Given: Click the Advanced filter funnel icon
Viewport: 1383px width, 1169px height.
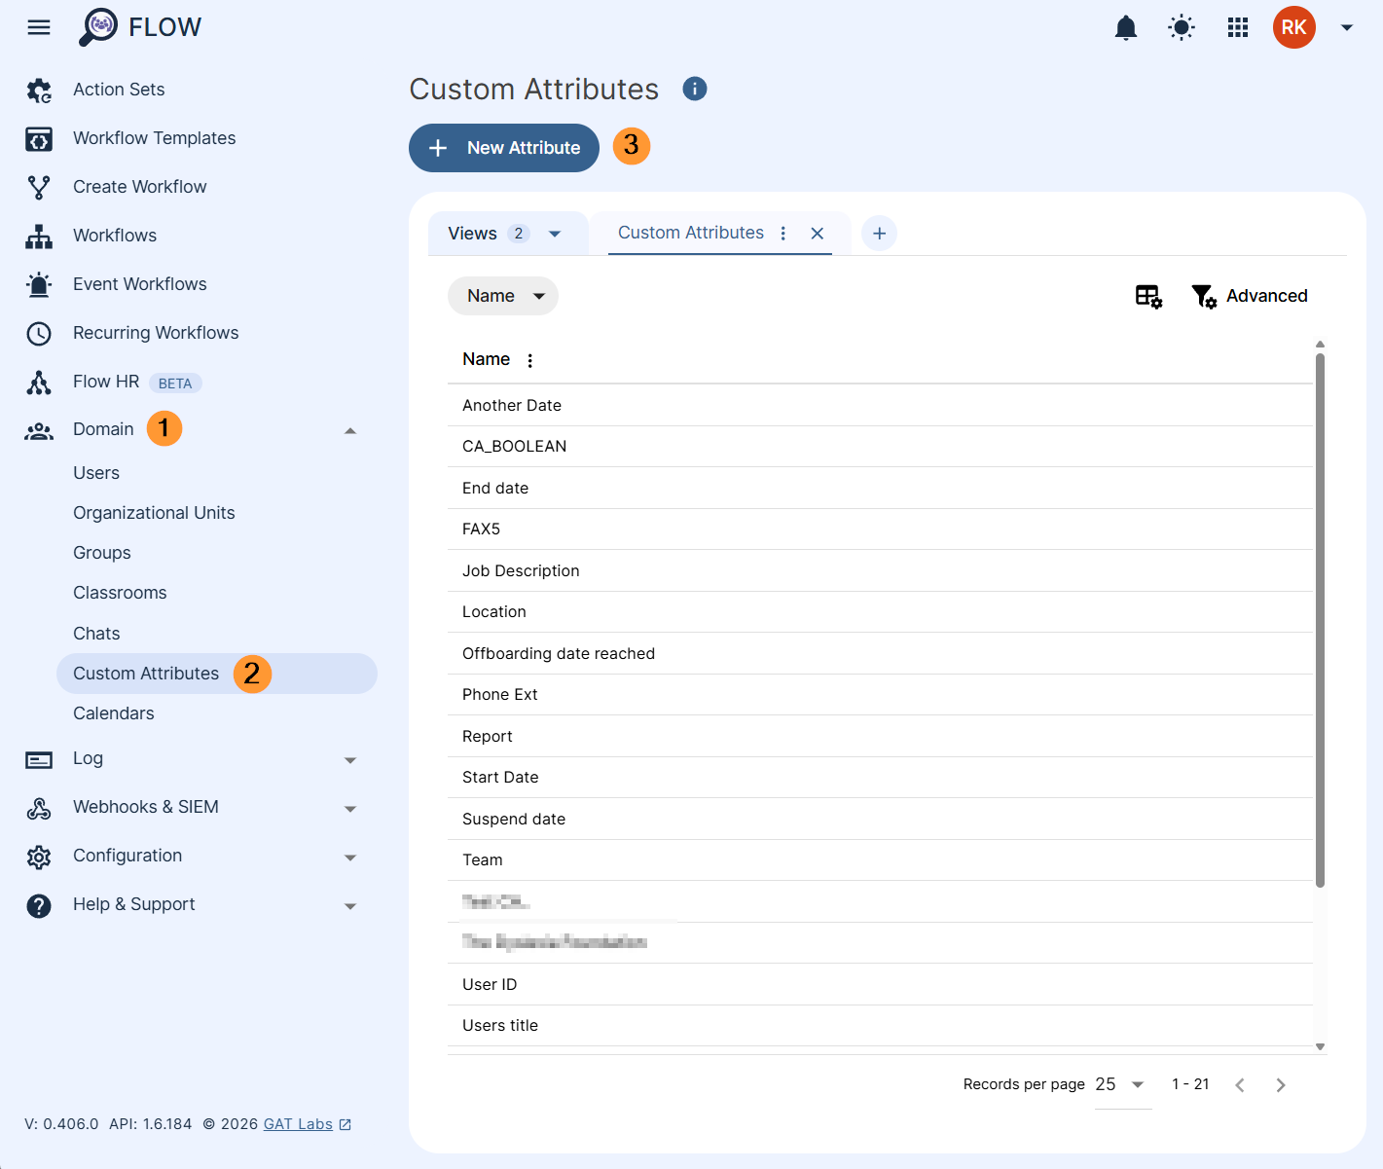Looking at the screenshot, I should [x=1203, y=296].
